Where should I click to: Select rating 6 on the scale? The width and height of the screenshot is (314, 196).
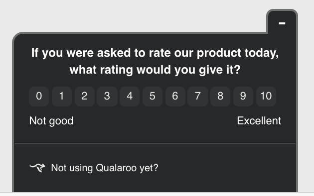pos(175,97)
